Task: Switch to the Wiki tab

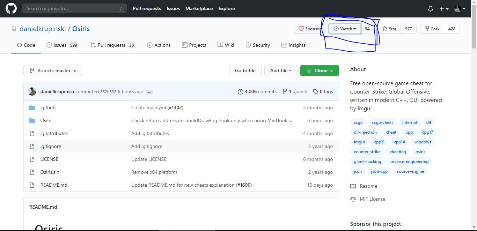Action: [x=226, y=45]
